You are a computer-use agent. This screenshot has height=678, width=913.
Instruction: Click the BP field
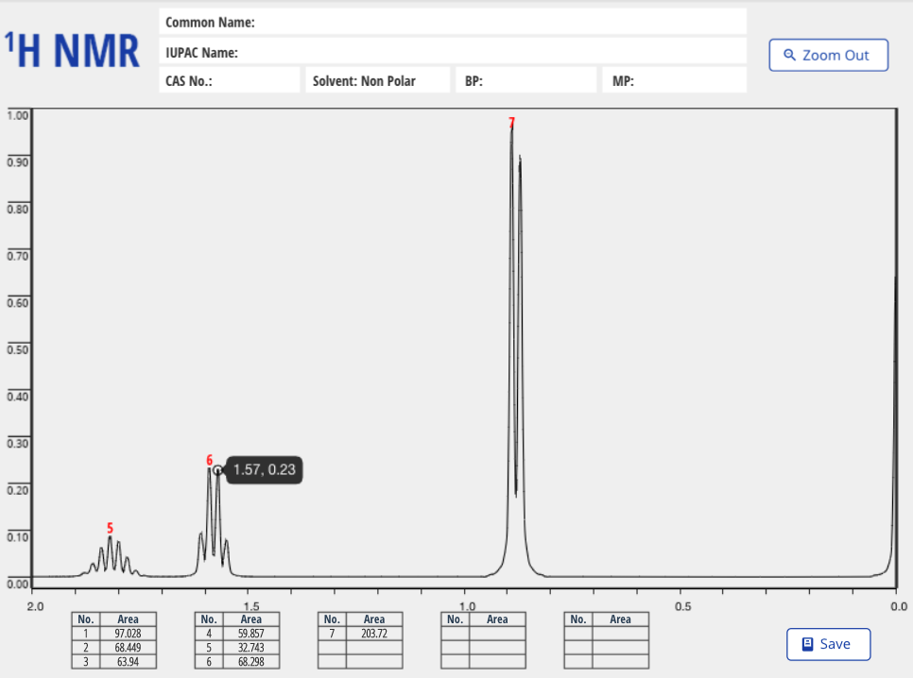[525, 79]
